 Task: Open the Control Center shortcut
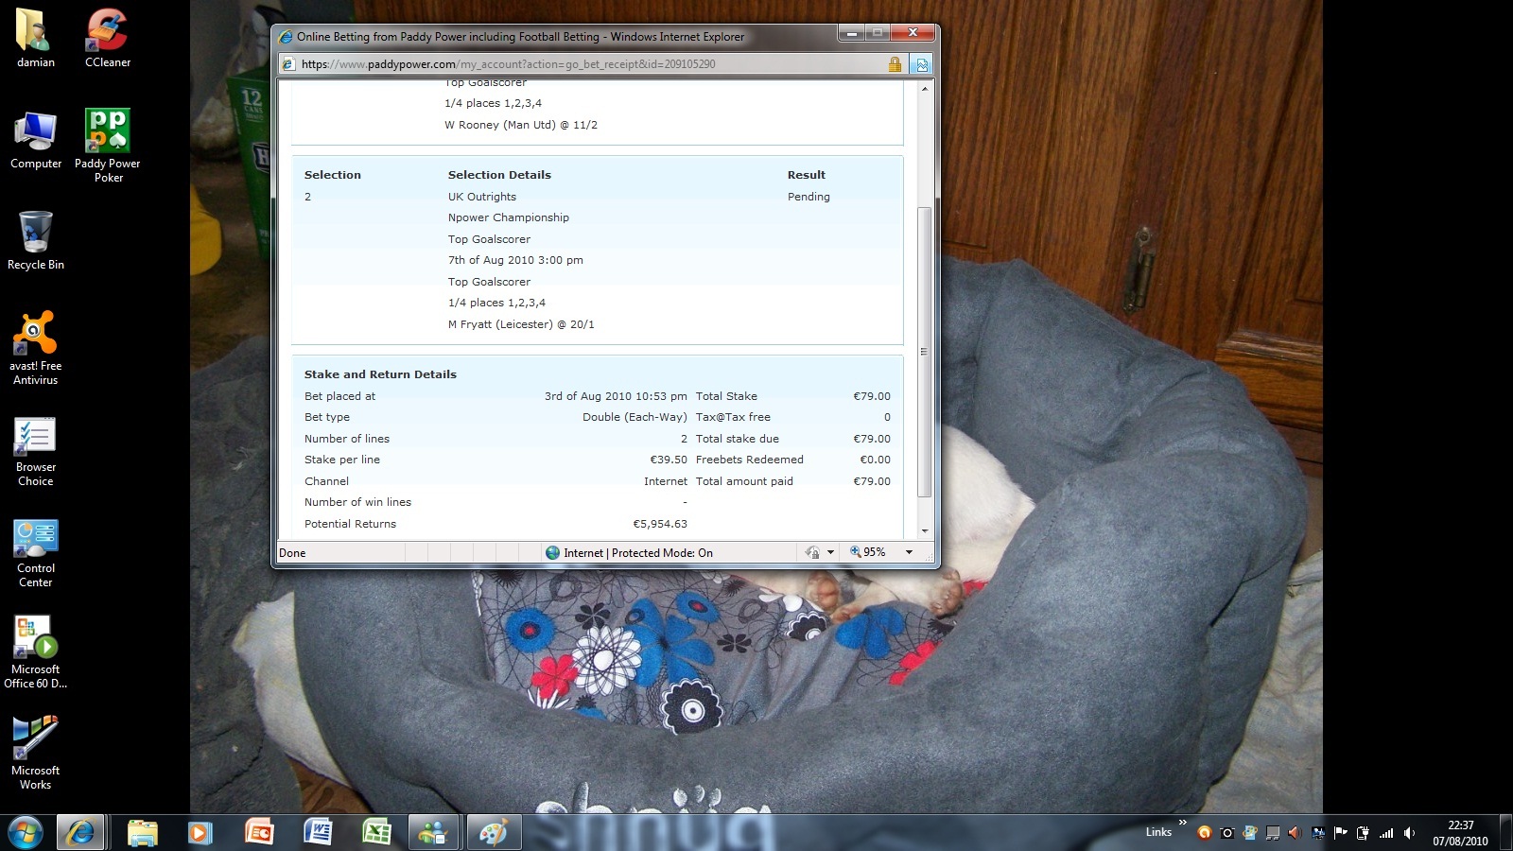click(x=36, y=553)
